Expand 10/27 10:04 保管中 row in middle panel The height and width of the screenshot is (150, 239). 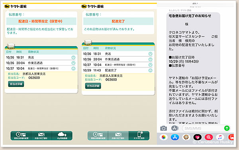tap(150, 65)
